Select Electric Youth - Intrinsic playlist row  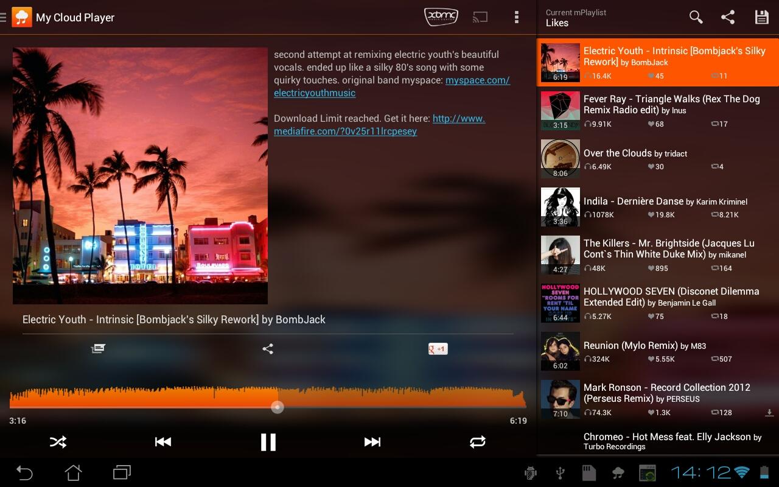point(658,62)
